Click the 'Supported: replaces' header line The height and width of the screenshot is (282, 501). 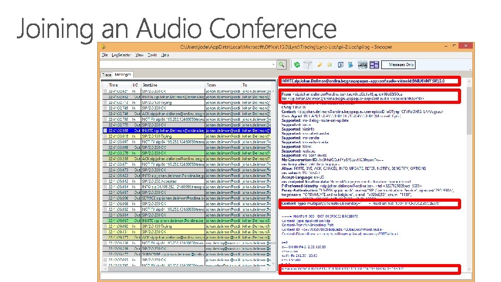click(298, 151)
